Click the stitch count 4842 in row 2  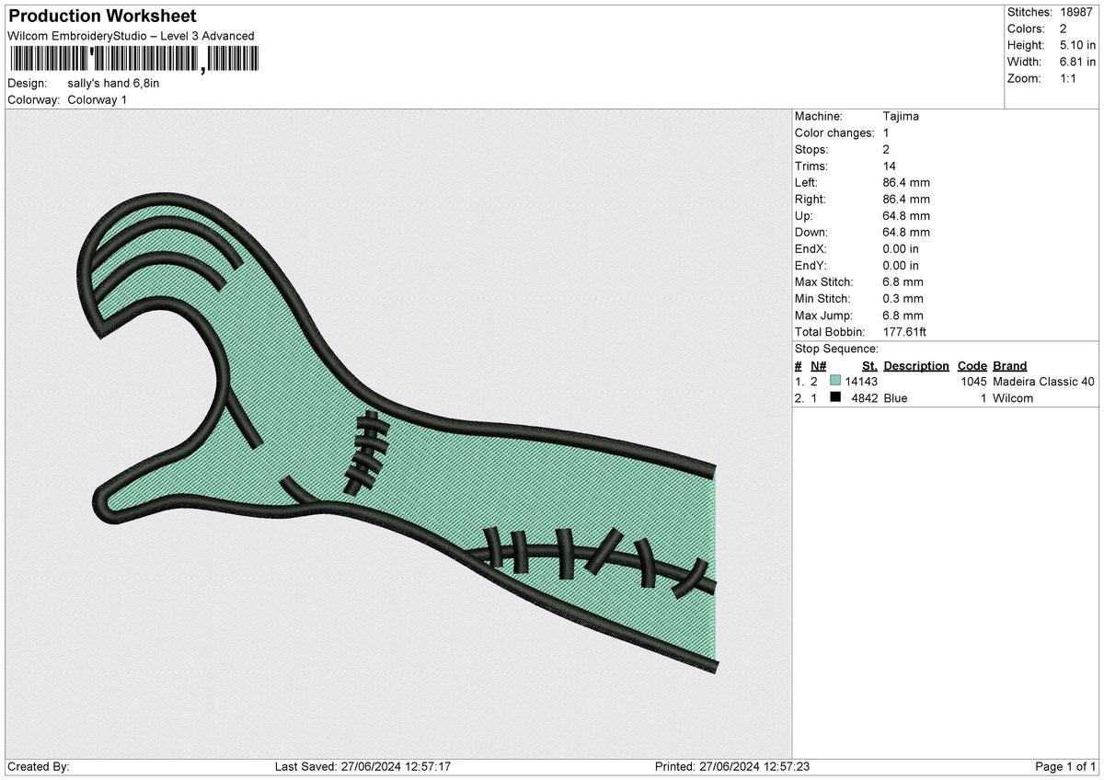pyautogui.click(x=865, y=398)
